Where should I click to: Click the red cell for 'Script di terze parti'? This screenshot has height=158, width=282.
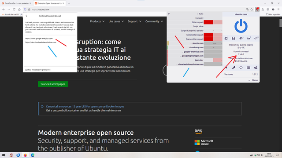click(208, 35)
